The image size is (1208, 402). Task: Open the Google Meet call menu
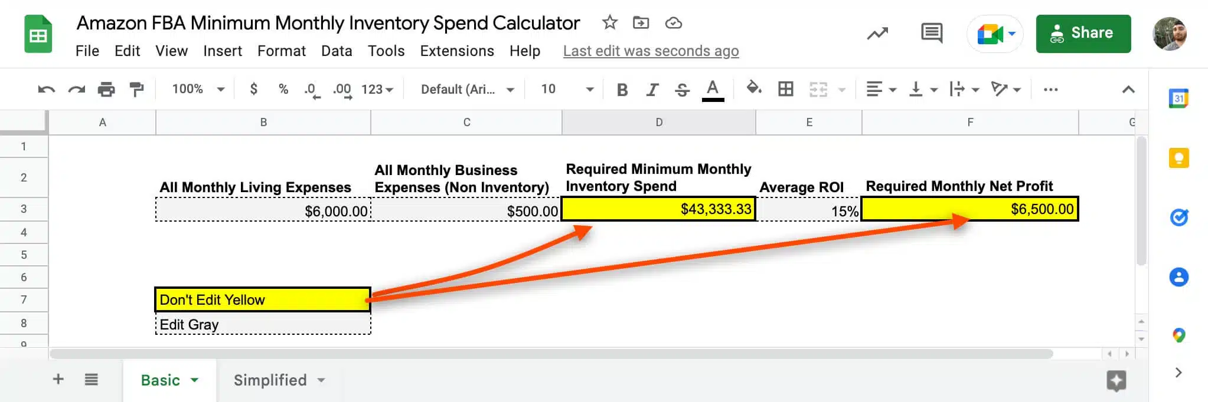tap(995, 34)
